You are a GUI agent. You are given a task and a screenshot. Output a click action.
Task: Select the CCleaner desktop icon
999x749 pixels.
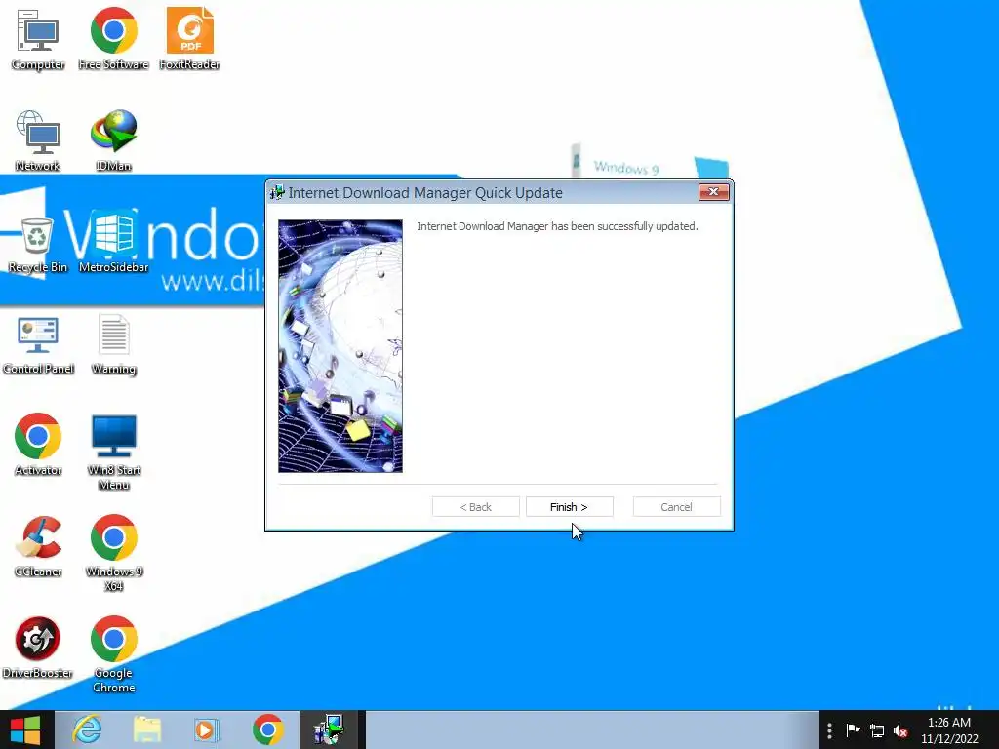(x=38, y=546)
